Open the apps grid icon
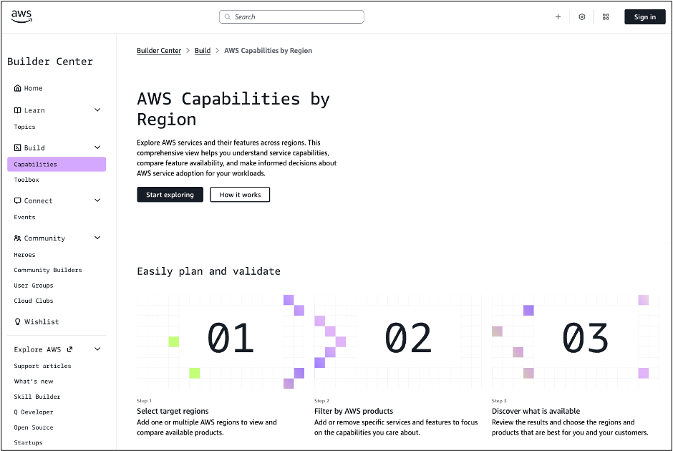 (x=606, y=17)
